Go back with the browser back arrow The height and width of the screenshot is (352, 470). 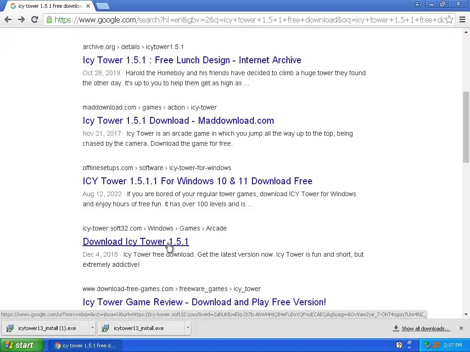(8, 20)
